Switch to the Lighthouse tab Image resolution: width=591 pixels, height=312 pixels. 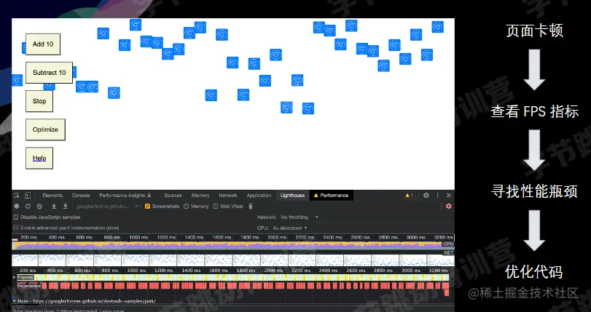coord(292,196)
